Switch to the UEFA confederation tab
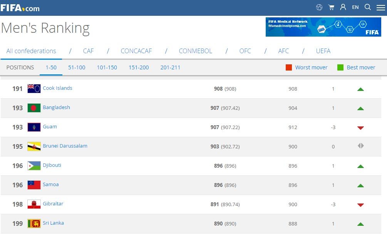 (323, 51)
